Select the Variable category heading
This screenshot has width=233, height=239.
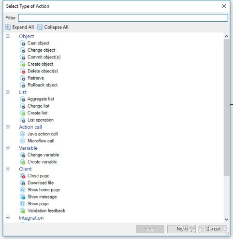tap(29, 148)
